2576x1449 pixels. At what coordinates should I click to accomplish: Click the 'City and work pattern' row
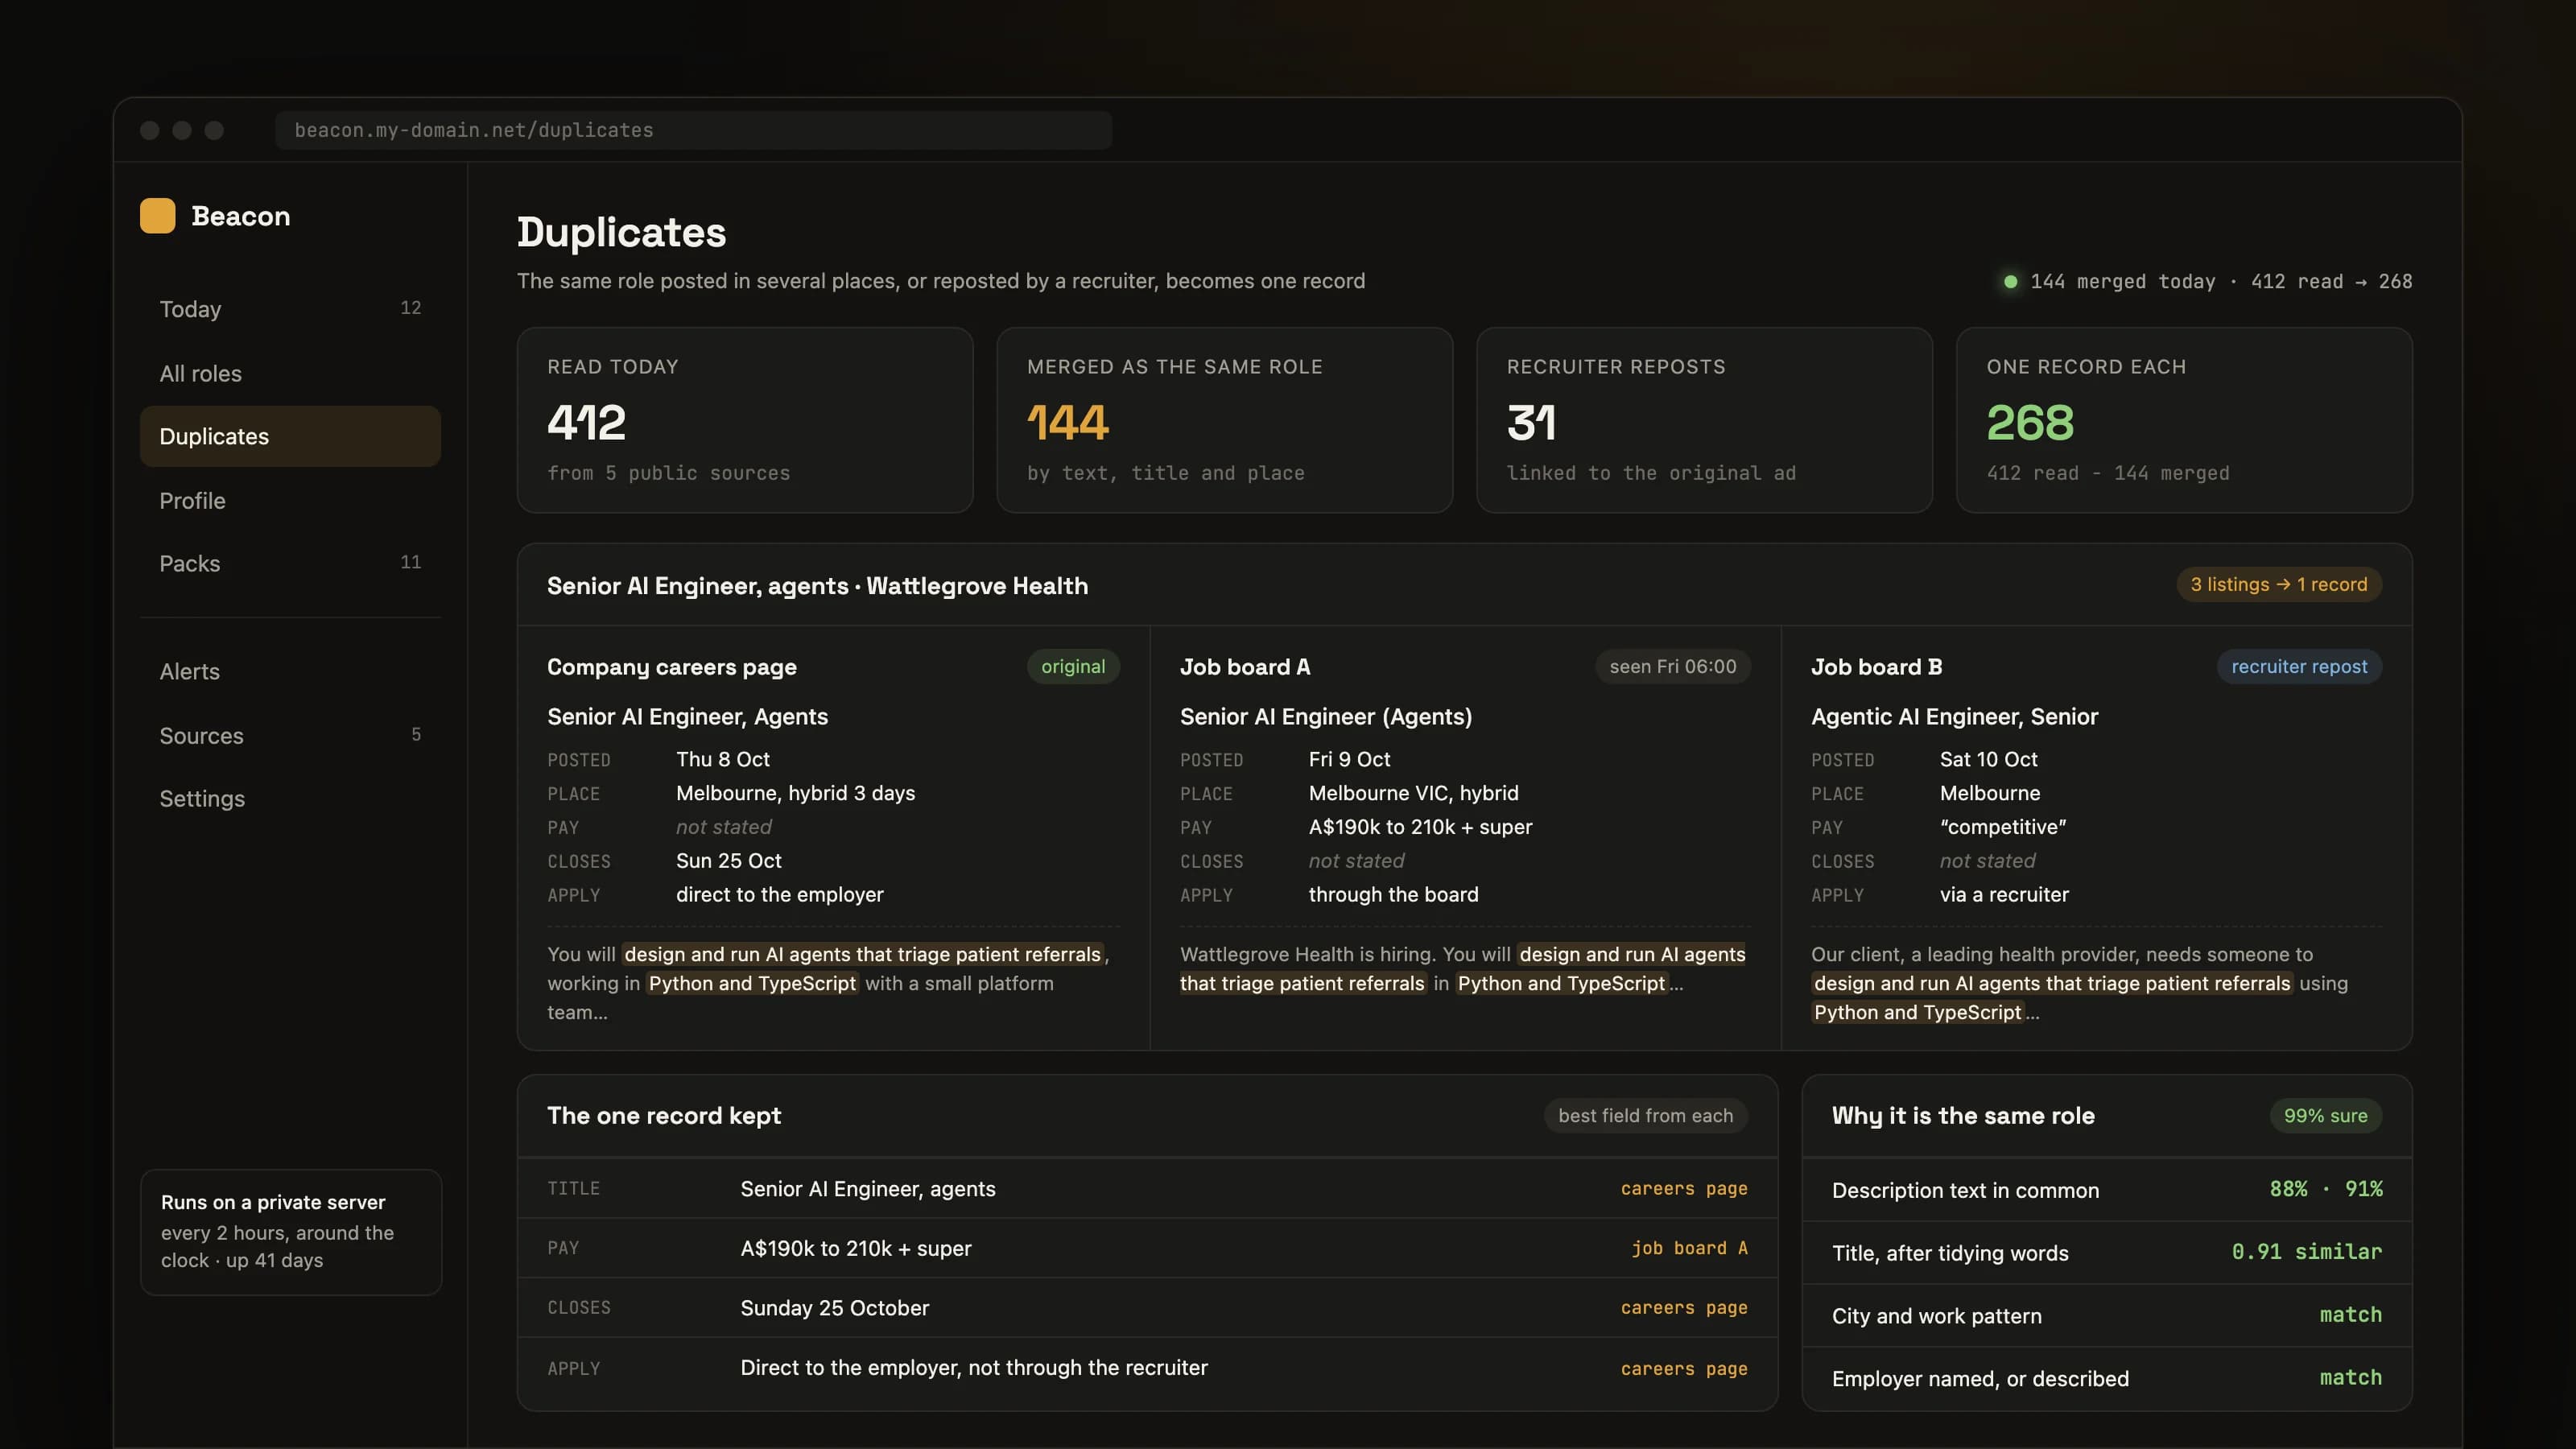click(2107, 1316)
